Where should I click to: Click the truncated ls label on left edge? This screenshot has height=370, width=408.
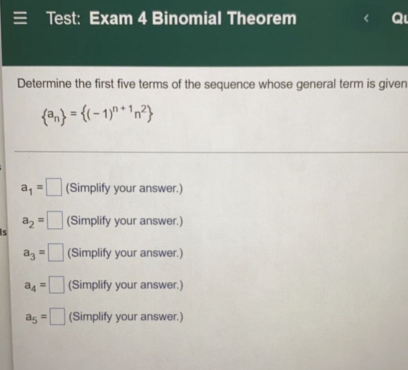3,232
